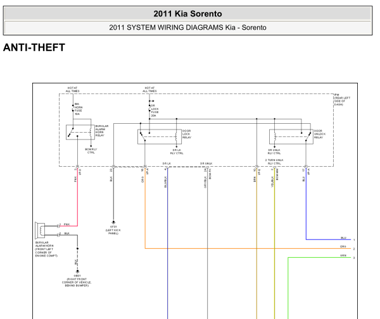Click the DR LOCK fuse symbol

pos(149,108)
